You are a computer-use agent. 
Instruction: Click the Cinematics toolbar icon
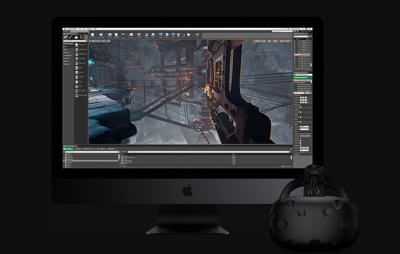[x=139, y=35]
